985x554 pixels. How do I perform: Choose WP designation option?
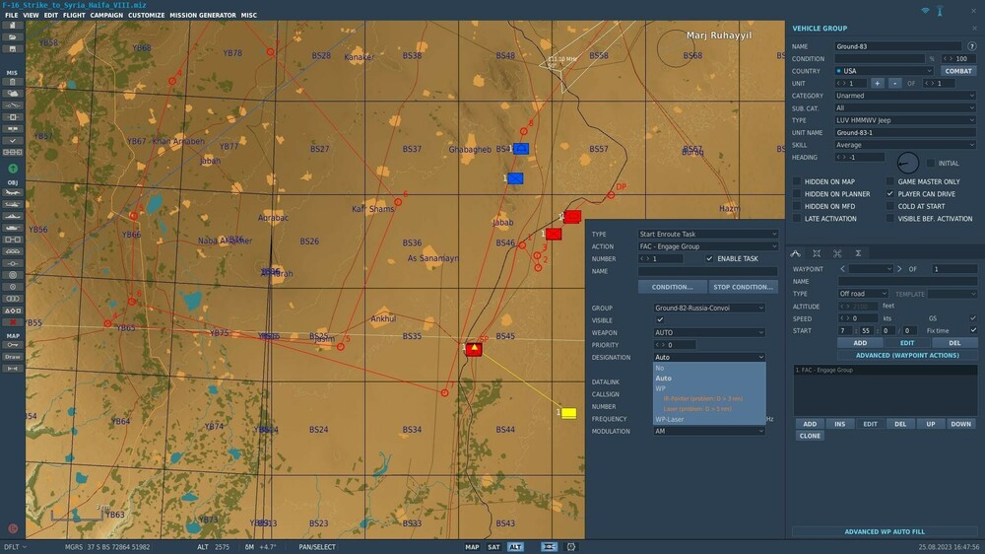[x=709, y=388]
